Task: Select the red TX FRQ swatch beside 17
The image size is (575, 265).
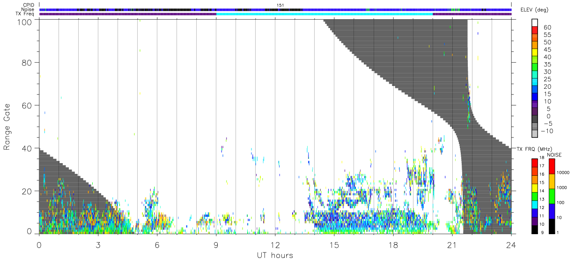Action: click(535, 163)
